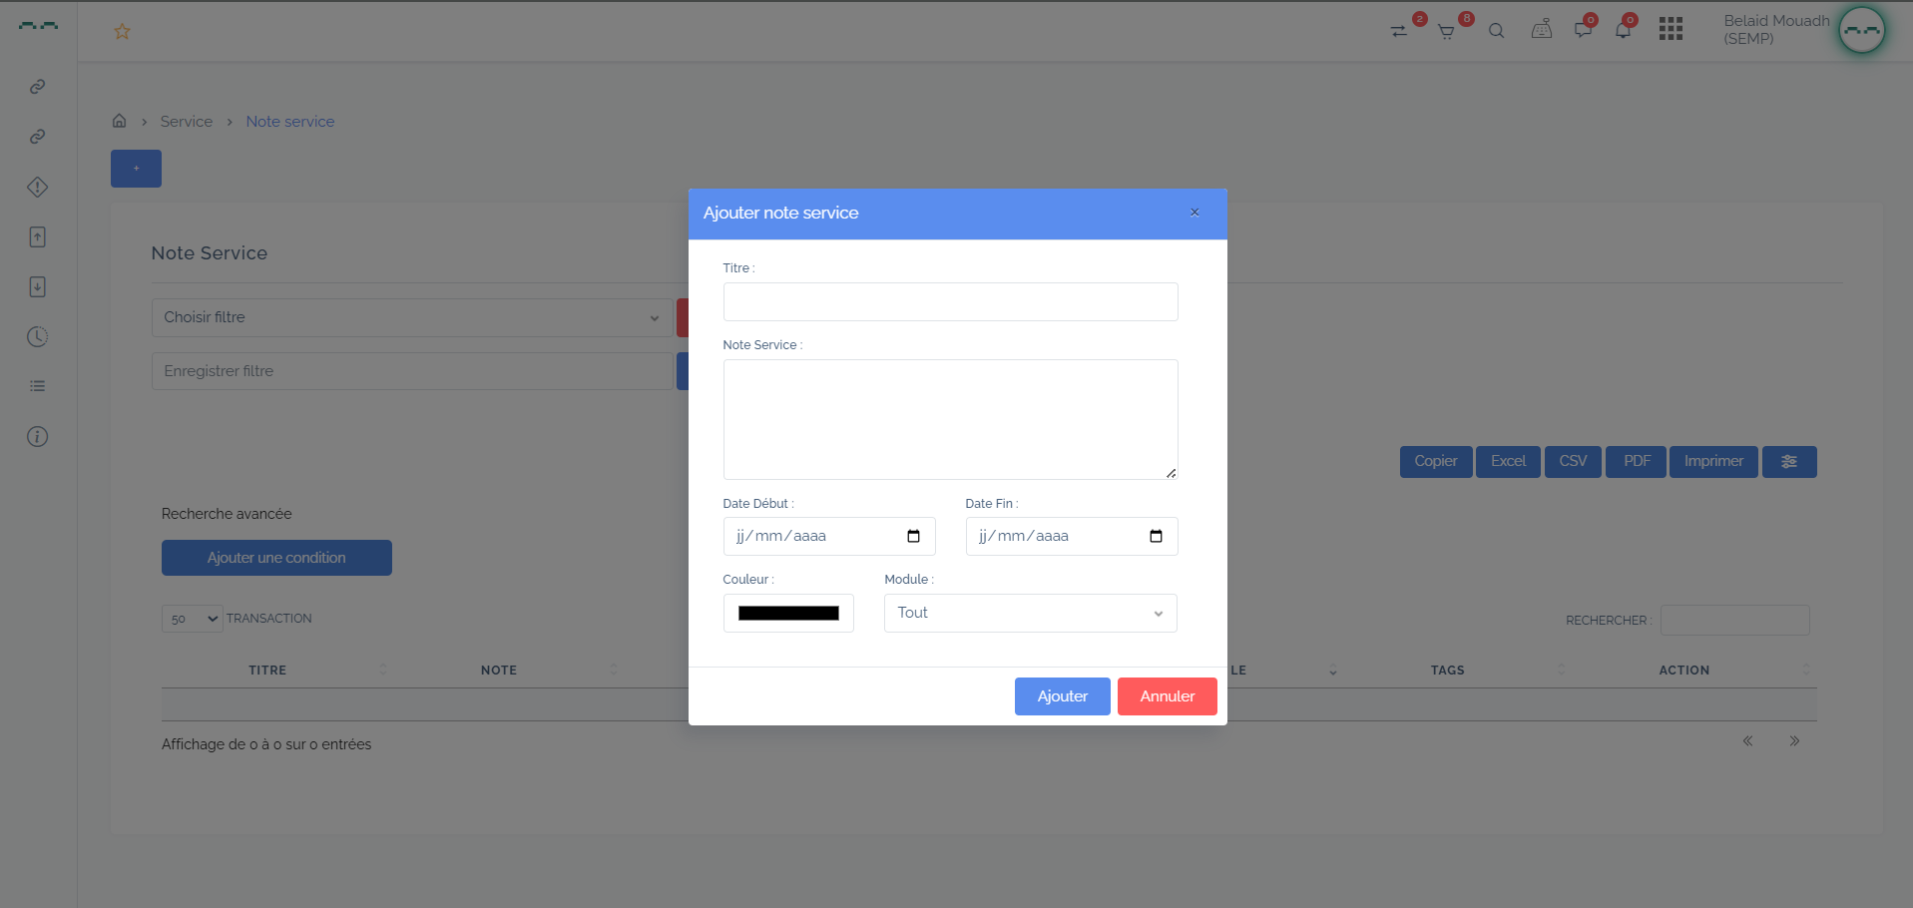
Task: Open the Couleur color picker
Action: pyautogui.click(x=788, y=614)
